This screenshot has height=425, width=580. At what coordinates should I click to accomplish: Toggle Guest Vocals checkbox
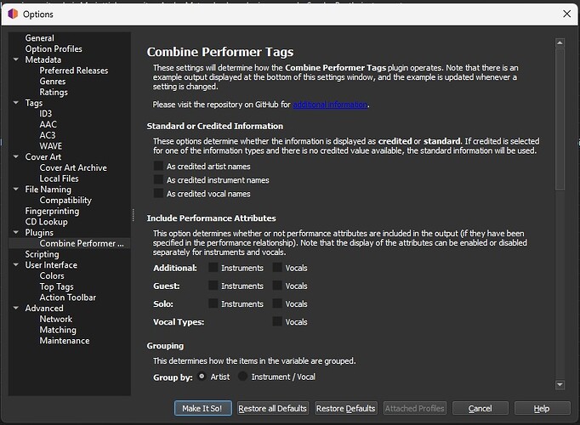[278, 286]
